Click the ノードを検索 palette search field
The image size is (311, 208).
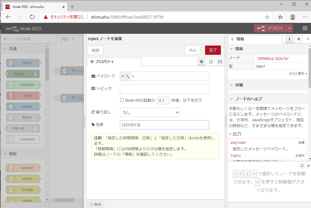[x=25, y=39]
